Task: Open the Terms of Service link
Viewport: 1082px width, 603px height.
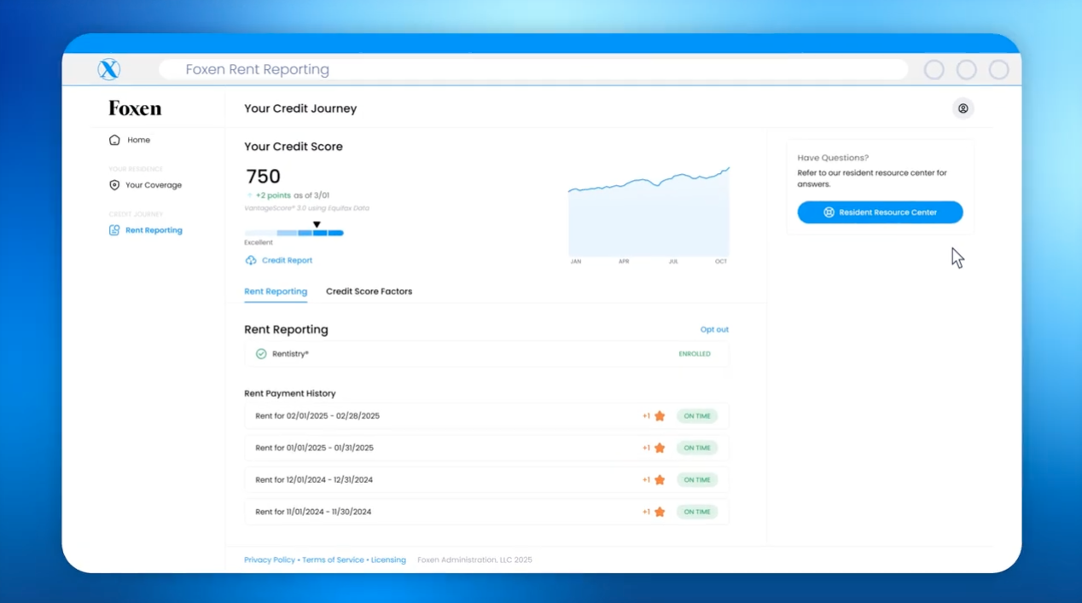Action: tap(333, 560)
